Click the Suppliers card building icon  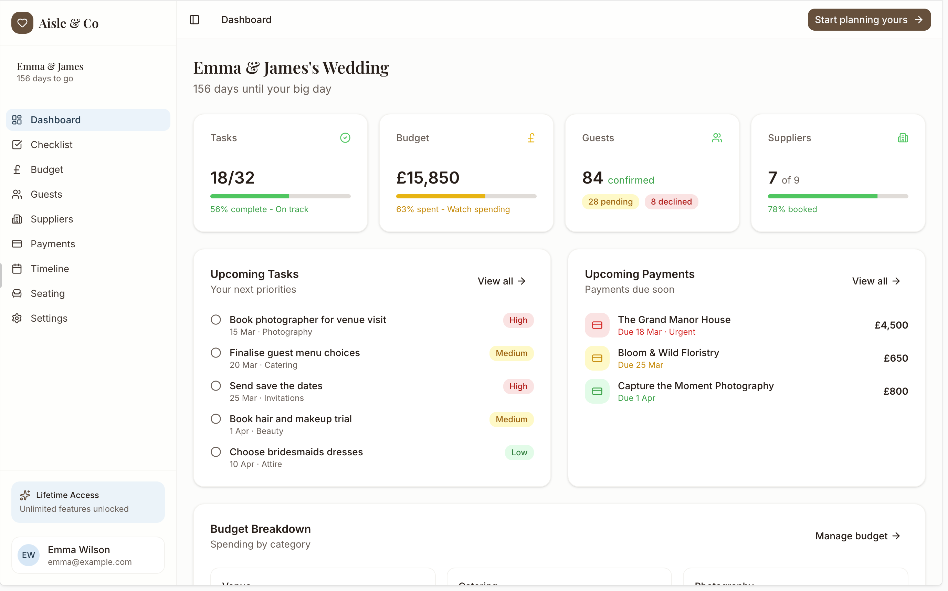click(903, 137)
